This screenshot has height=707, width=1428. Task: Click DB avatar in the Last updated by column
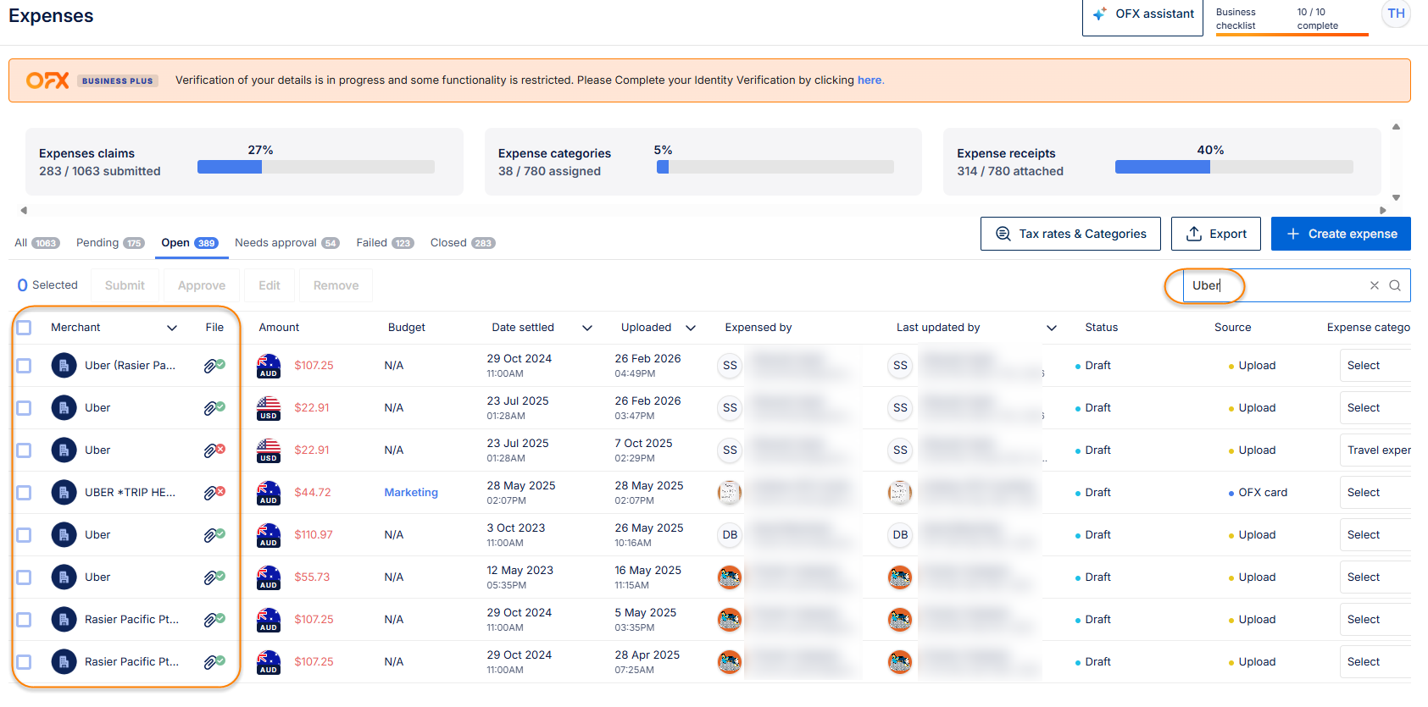pos(900,535)
